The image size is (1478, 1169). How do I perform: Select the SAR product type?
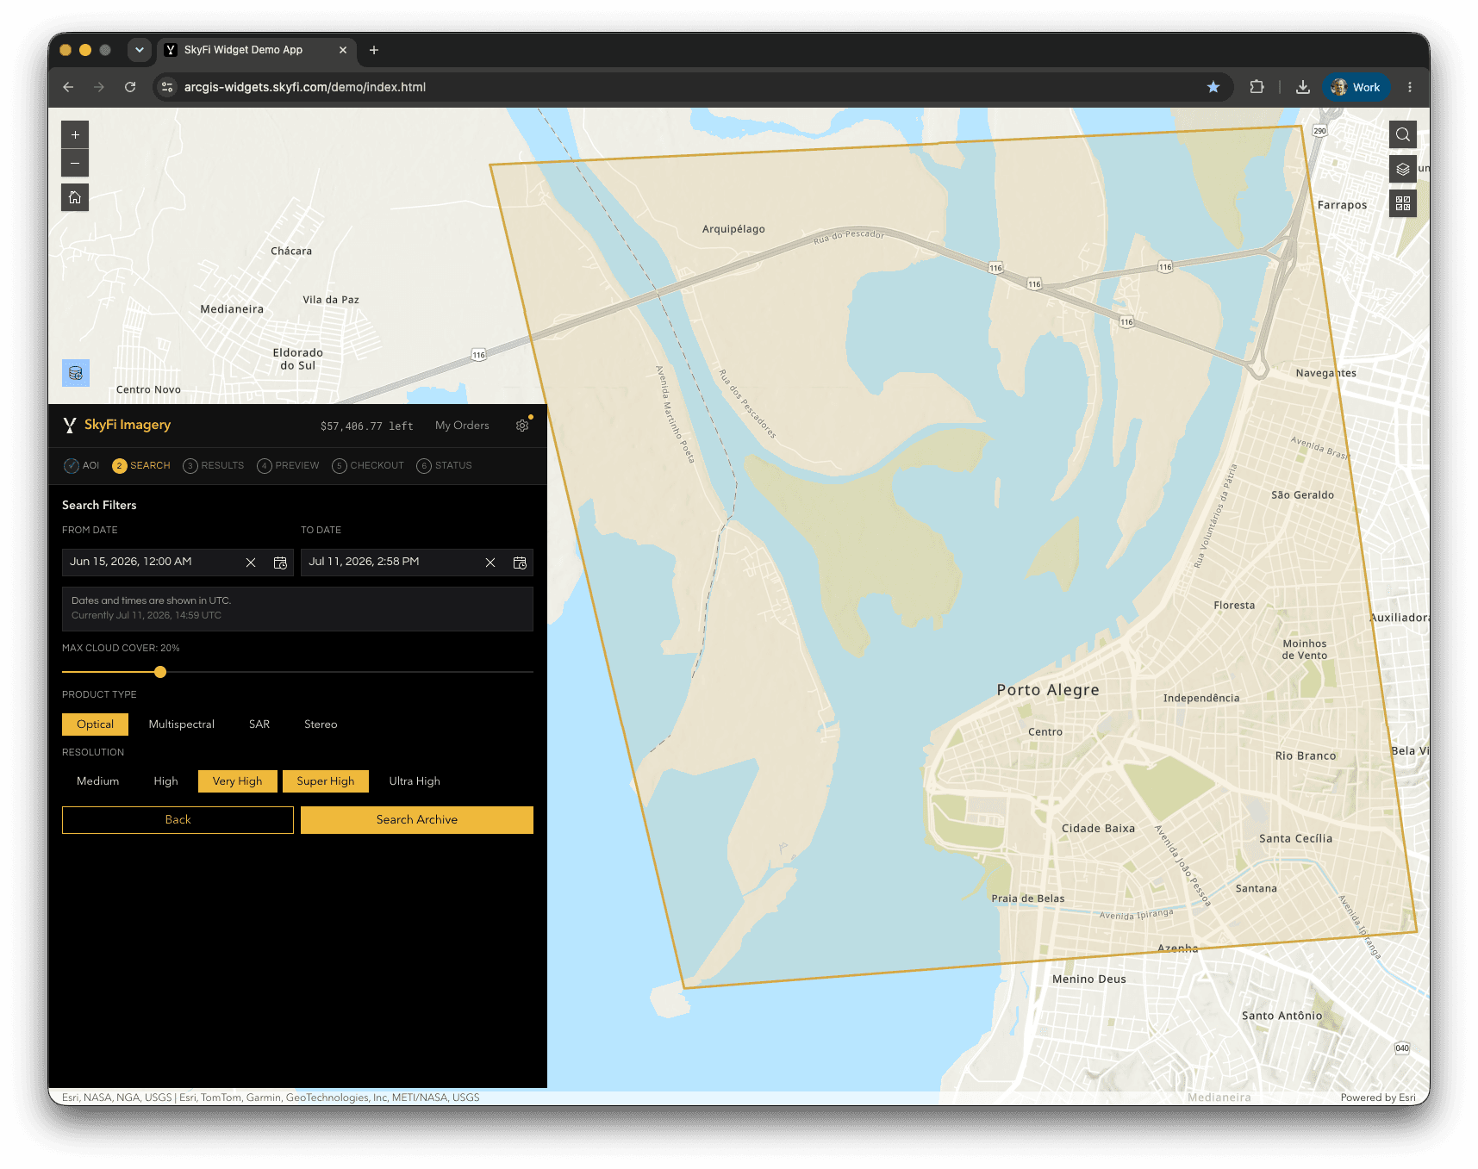pyautogui.click(x=259, y=724)
